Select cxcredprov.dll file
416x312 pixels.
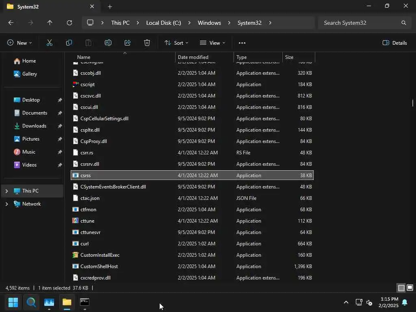[192, 278]
